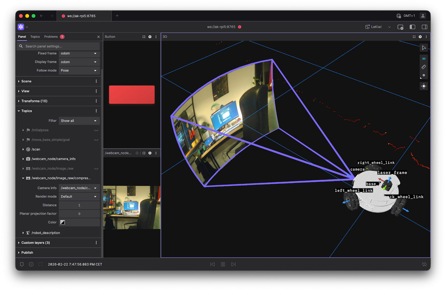Screen dimensions: 446x291
Task: Click the add panel icon in the top toolbar
Action: coord(400,27)
